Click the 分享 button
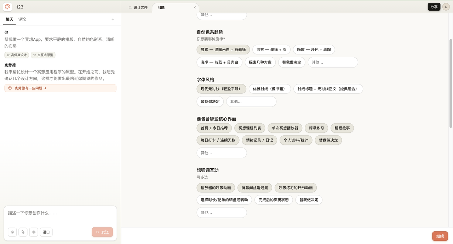The image size is (453, 244). [x=434, y=7]
